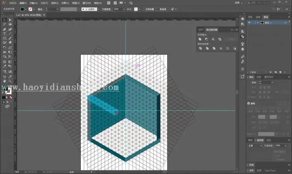This screenshot has width=292, height=174.
Task: Click Document Setup button in control bar
Action: (x=150, y=9)
